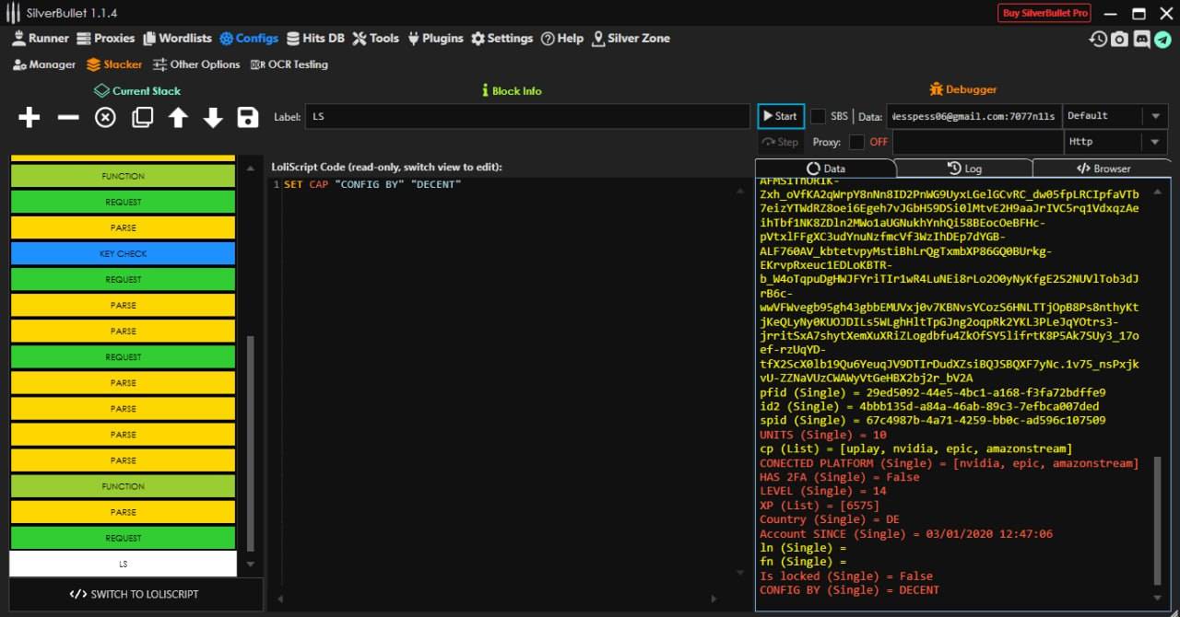Move the selected block down with the down arrow
The height and width of the screenshot is (617, 1180).
213,117
